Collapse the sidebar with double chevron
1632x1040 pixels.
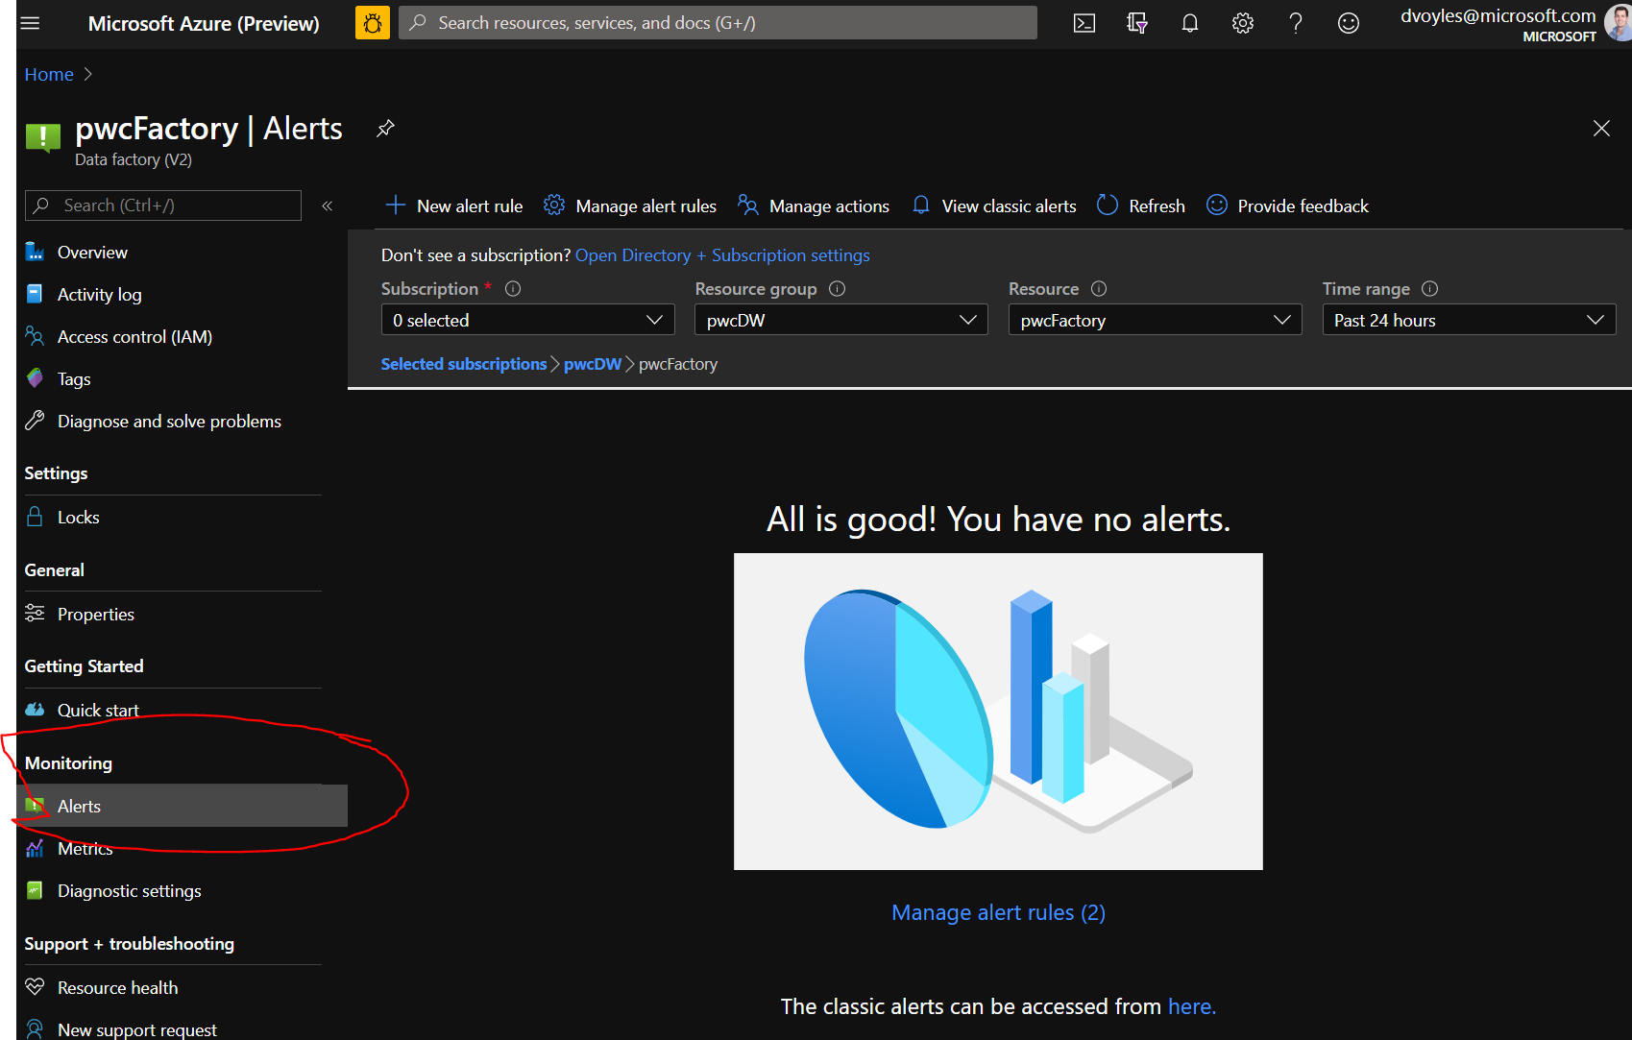tap(327, 206)
